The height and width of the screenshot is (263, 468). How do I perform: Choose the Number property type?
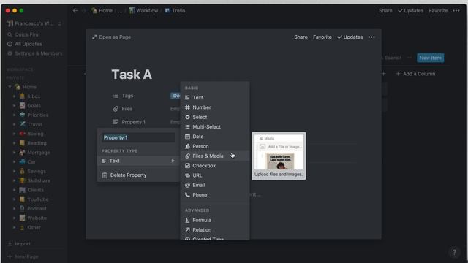(215, 107)
